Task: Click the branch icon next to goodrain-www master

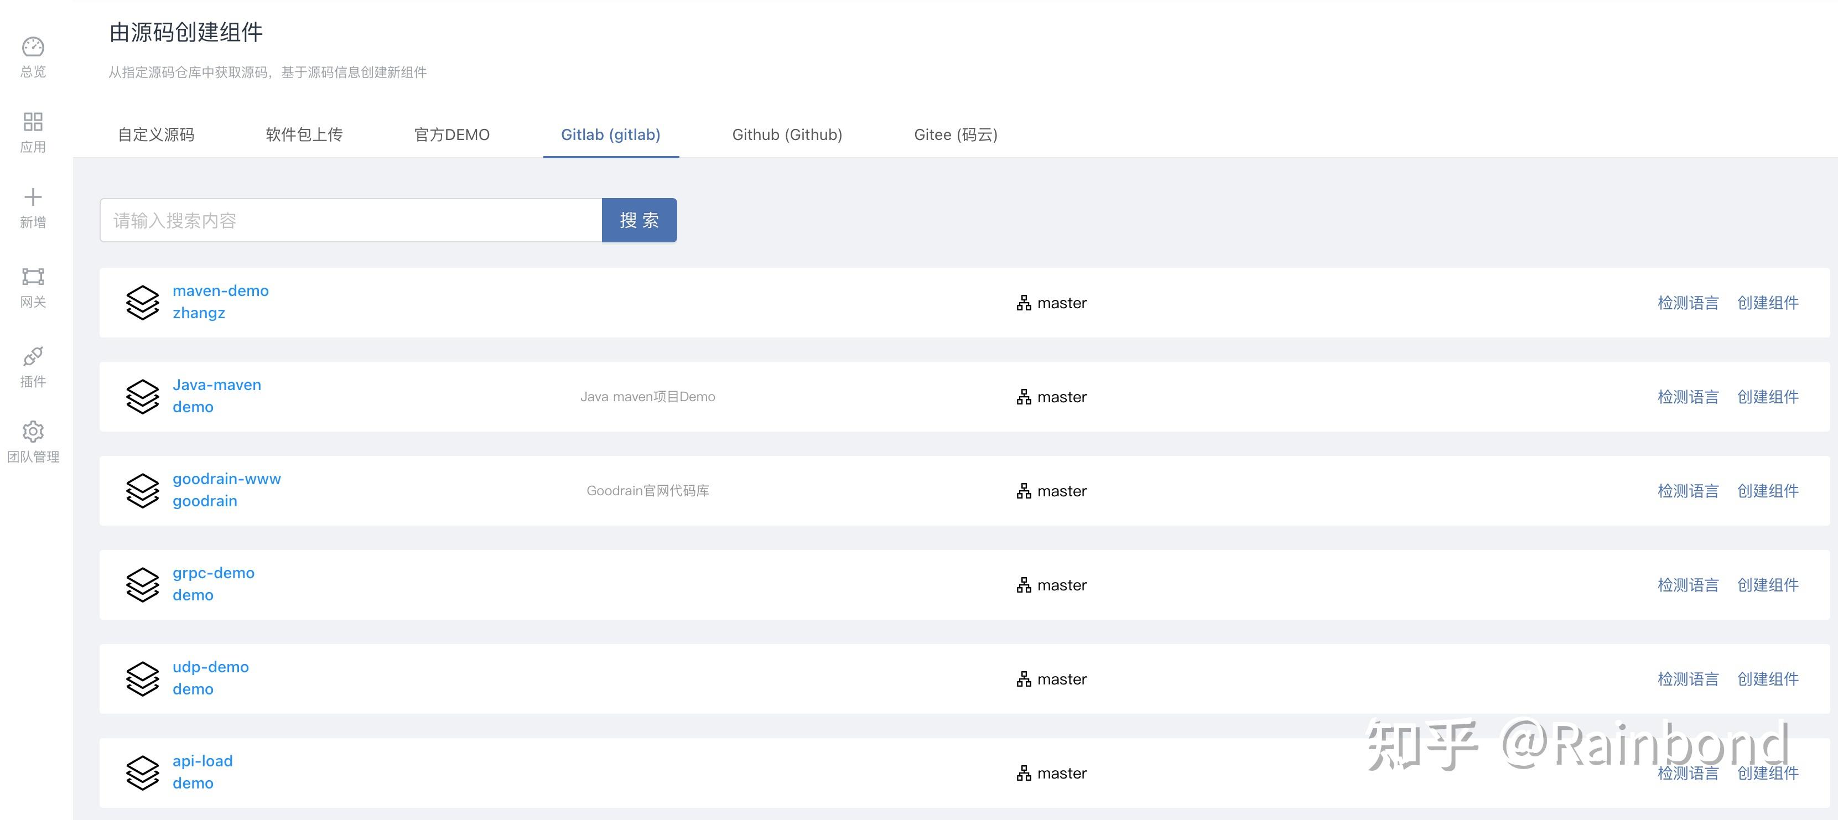Action: pyautogui.click(x=1024, y=491)
